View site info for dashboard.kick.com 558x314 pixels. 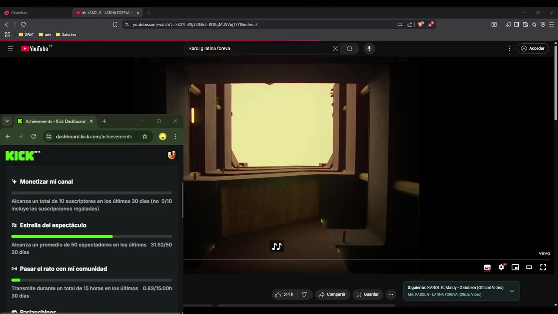point(49,137)
